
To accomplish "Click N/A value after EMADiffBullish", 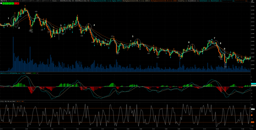I will (73, 1).
